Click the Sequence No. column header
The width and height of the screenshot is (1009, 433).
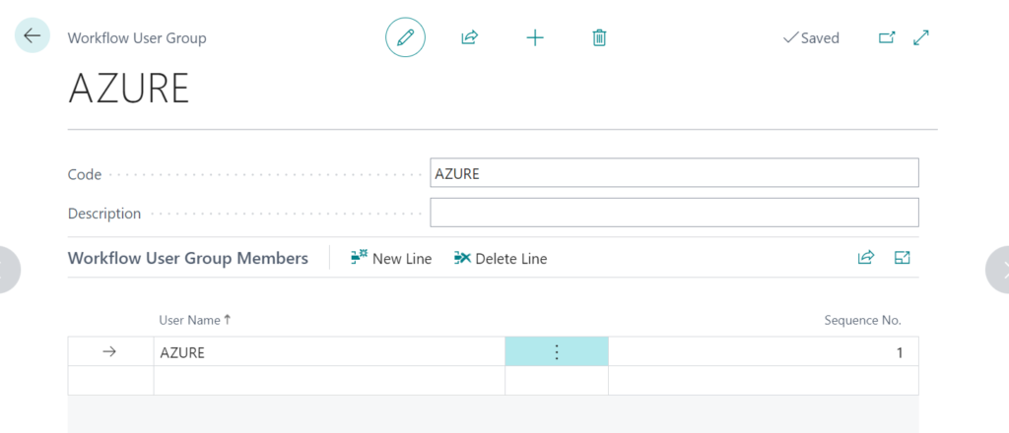(x=863, y=320)
